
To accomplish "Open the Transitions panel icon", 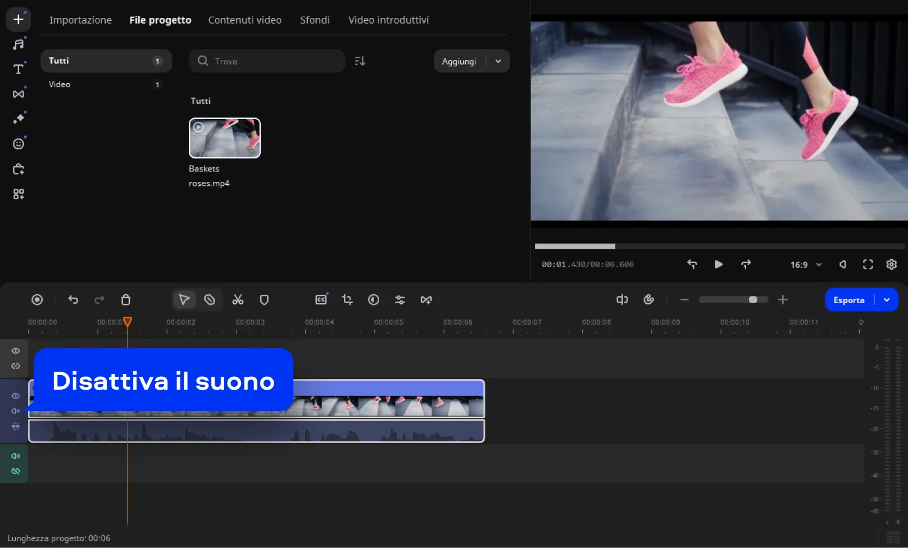I will coord(19,94).
